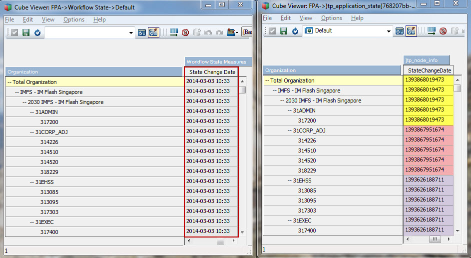Click Suppress Zeroes icon in tp_application_state window
The height and width of the screenshot is (258, 471).
point(443,31)
